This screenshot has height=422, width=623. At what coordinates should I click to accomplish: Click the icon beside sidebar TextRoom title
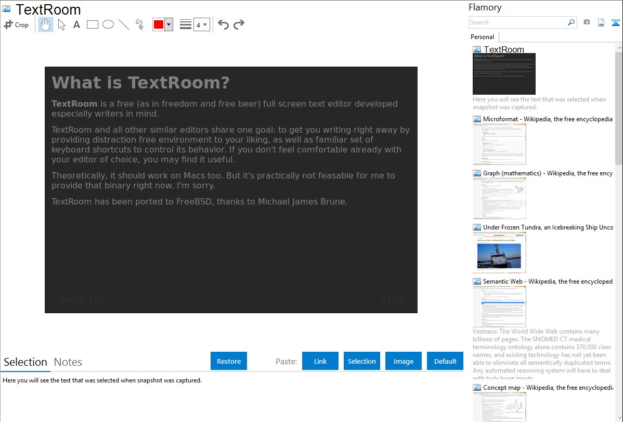477,50
